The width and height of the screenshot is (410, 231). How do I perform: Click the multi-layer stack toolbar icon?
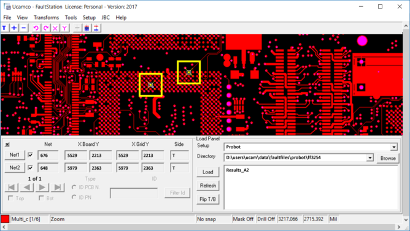(x=87, y=28)
